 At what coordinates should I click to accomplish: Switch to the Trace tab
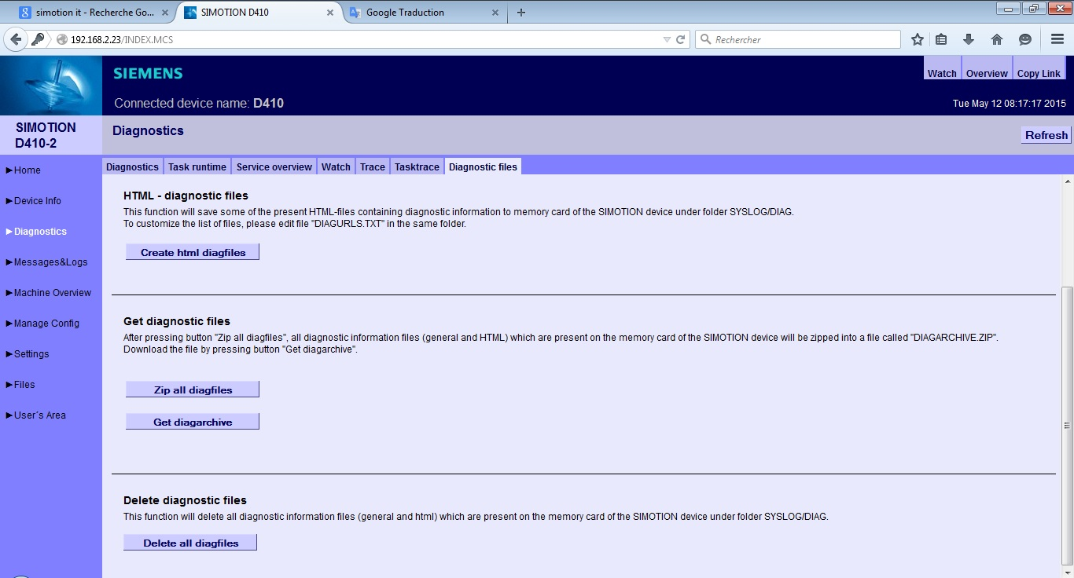click(x=373, y=166)
